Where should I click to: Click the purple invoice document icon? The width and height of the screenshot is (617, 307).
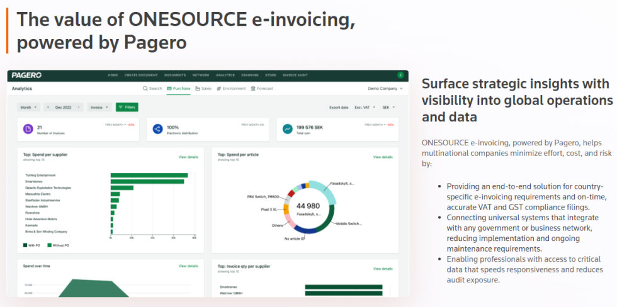pos(28,129)
